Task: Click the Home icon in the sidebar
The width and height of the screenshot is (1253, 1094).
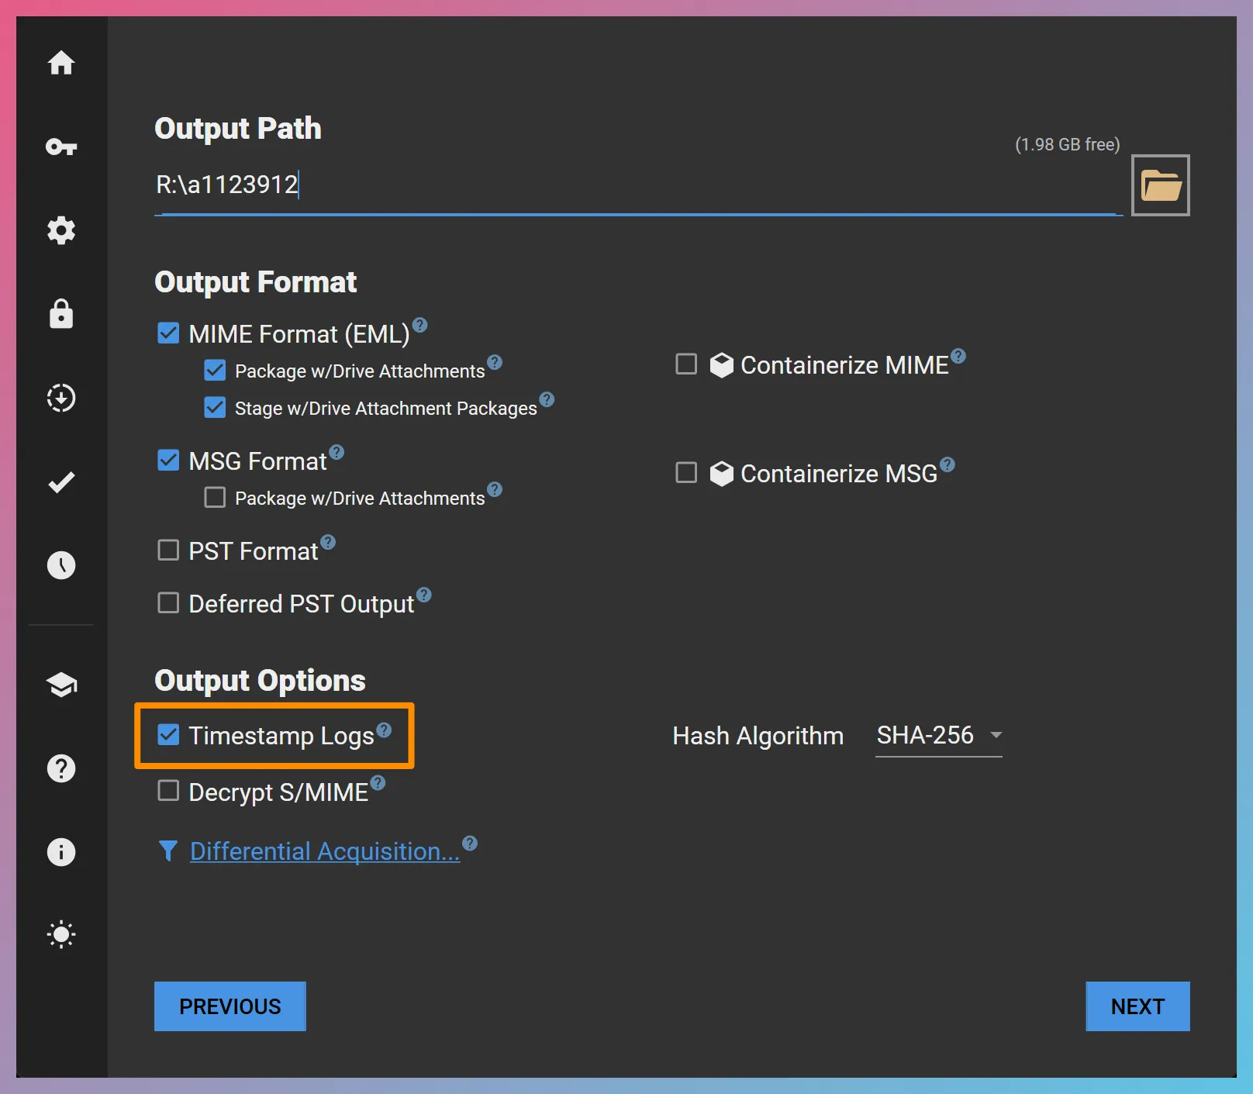Action: pos(61,63)
